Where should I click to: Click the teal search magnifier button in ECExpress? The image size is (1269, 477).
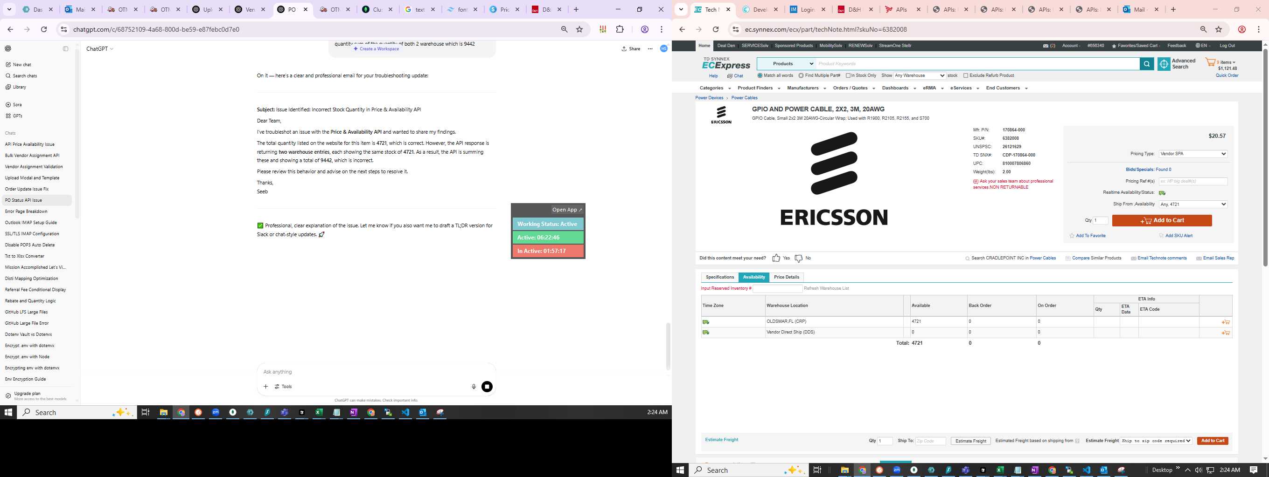point(1146,64)
